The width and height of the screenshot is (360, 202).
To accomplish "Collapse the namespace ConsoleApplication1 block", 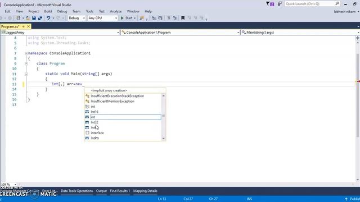I will (x=26, y=53).
